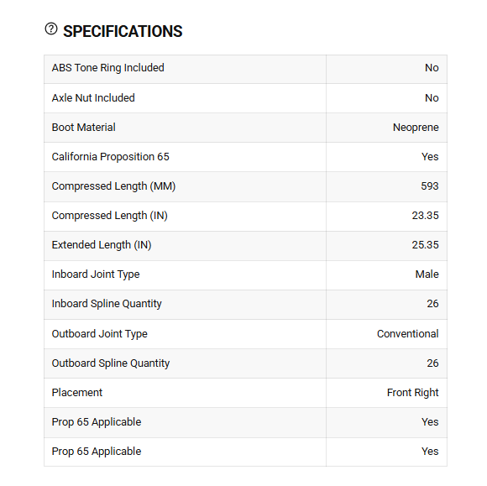487x486 pixels.
Task: Click the 593 value
Action: [x=430, y=186]
